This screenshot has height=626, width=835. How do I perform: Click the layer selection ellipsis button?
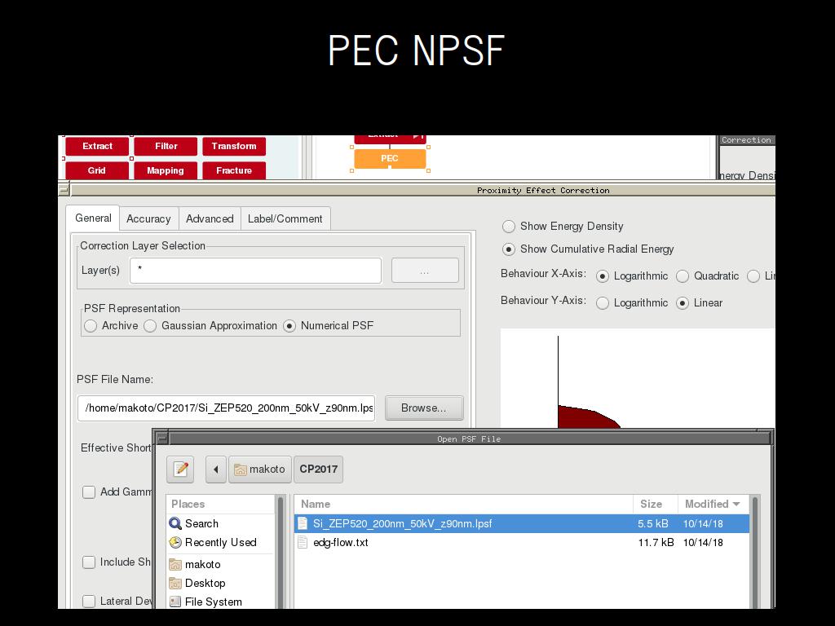[x=424, y=271]
